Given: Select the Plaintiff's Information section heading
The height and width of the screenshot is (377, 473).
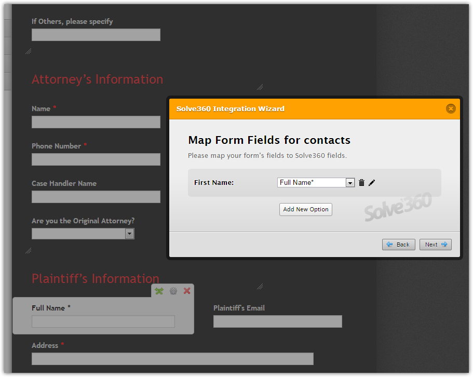Looking at the screenshot, I should [x=96, y=279].
